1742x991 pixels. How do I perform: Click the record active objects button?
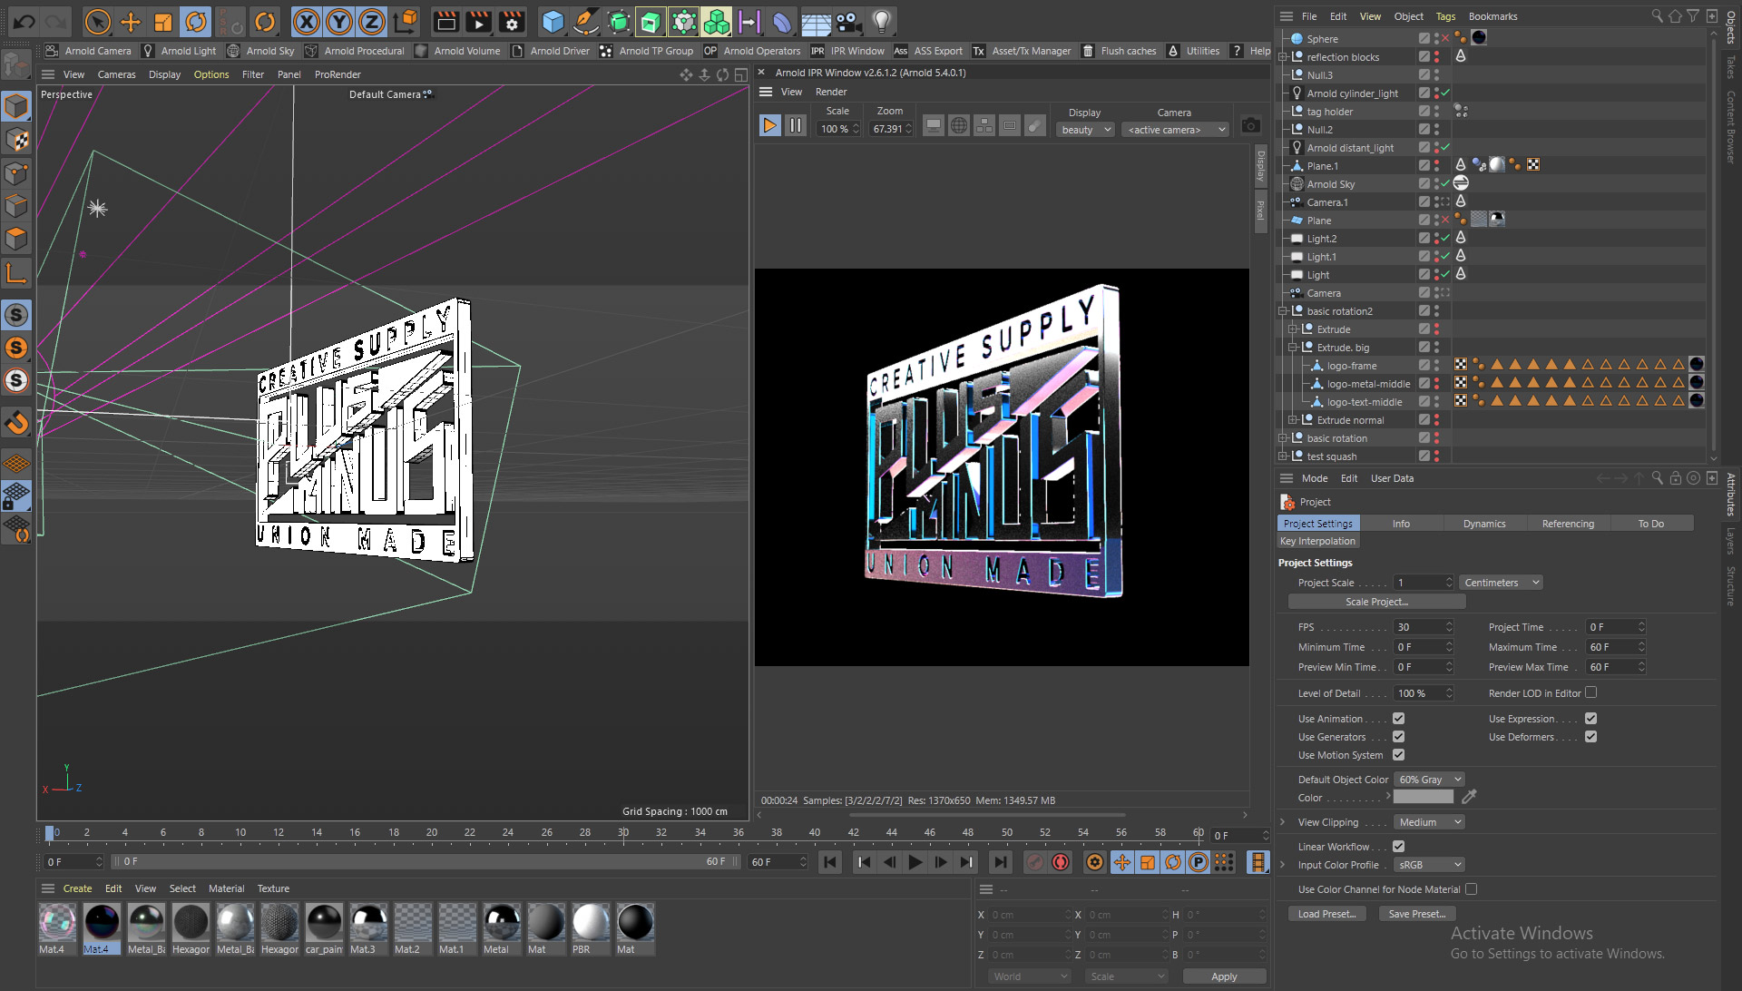[1035, 862]
